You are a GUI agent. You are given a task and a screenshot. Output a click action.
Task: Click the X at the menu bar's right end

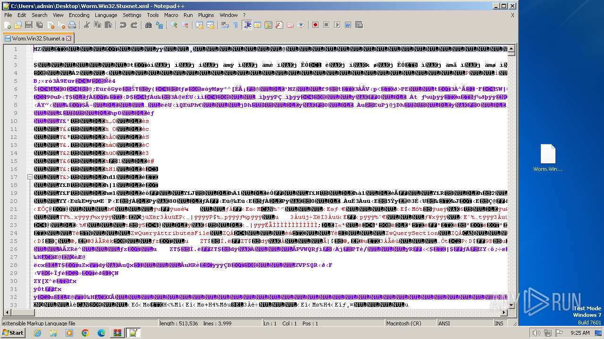pos(513,15)
